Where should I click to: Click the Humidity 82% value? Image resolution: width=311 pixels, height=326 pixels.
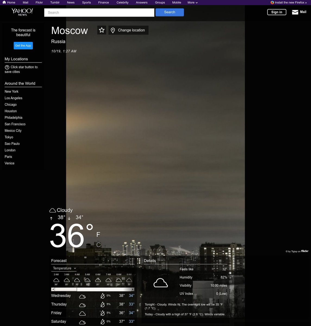tap(224, 277)
